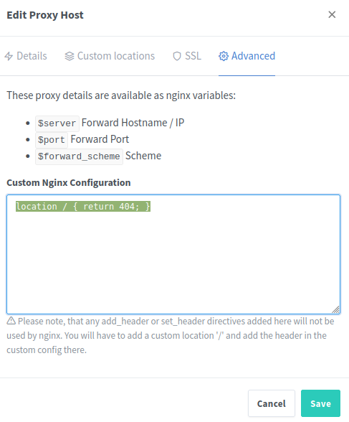Save the proxy host changes
Viewport: 349px width, 422px height.
tap(320, 403)
